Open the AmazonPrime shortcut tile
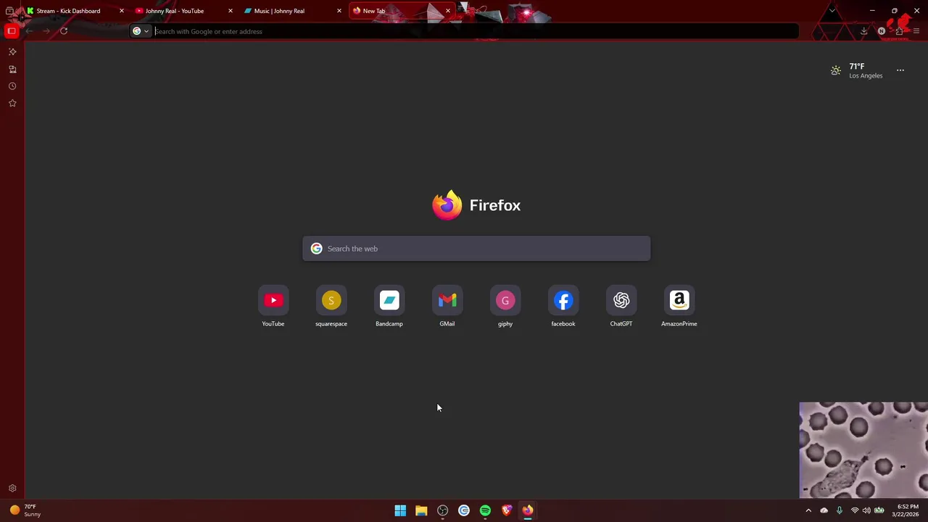 coord(679,307)
